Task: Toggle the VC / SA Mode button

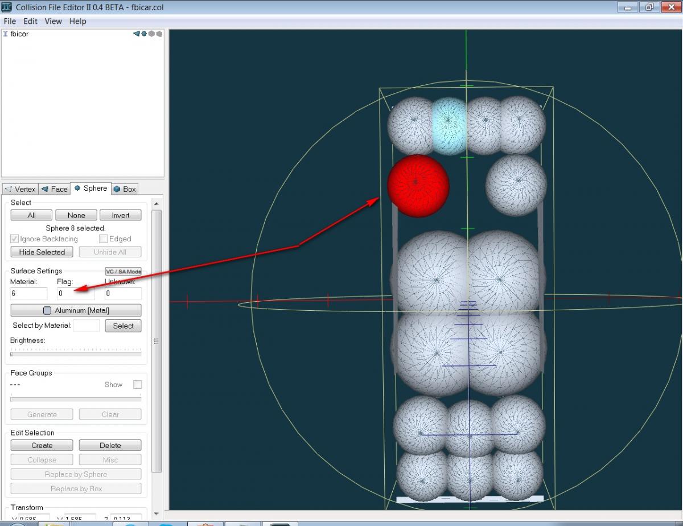Action: (x=123, y=272)
